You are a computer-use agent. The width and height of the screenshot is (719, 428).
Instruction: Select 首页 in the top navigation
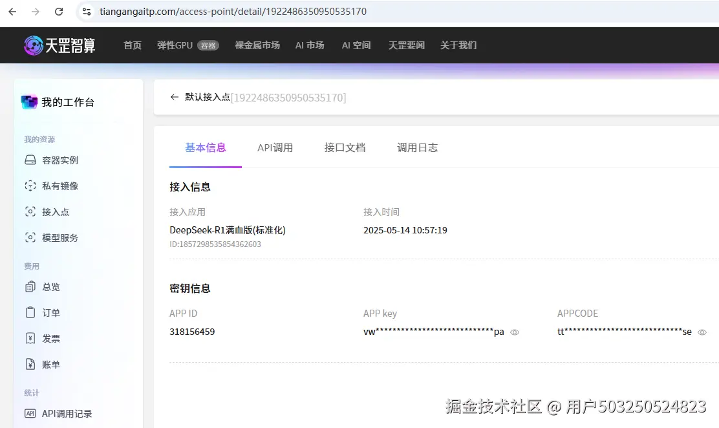point(133,45)
